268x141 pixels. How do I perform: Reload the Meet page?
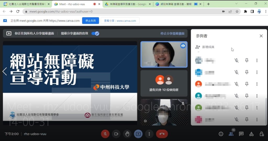click(18, 11)
